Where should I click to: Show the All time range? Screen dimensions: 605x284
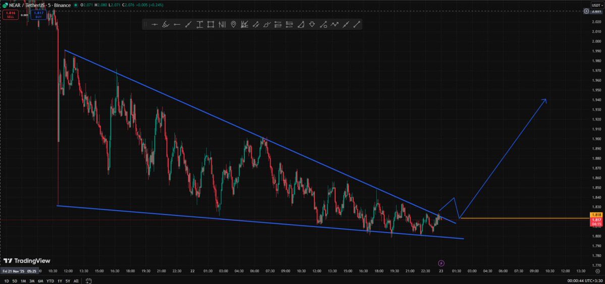point(76,281)
